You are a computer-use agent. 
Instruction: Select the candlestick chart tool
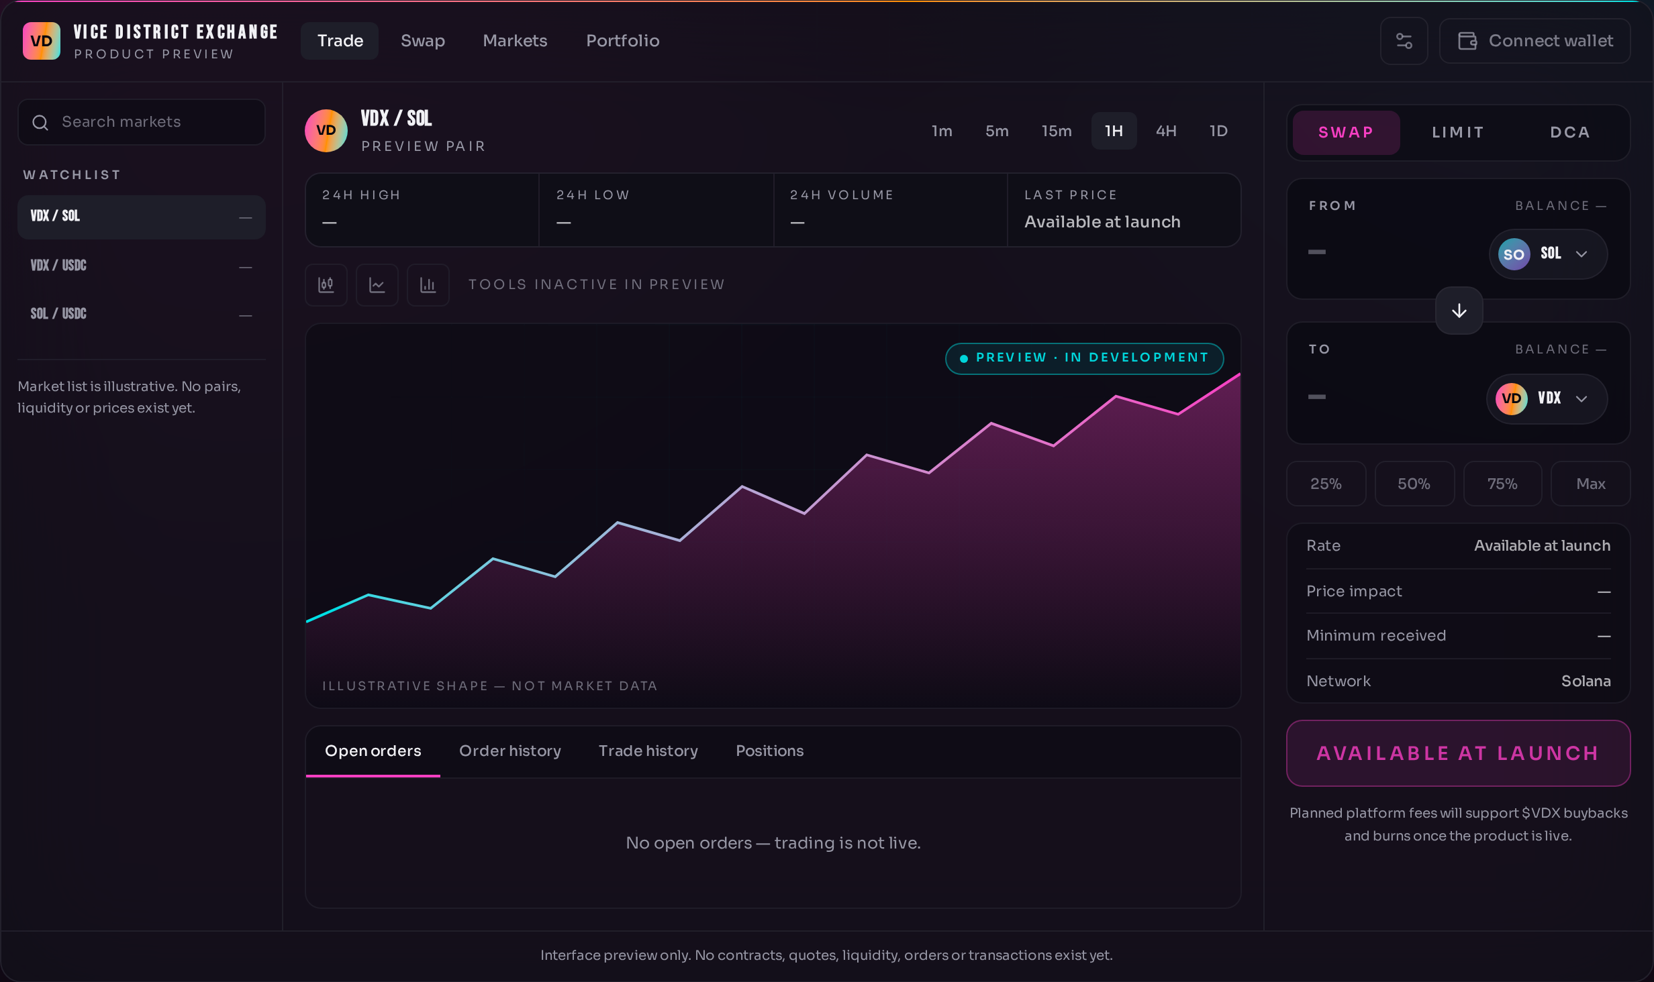[x=326, y=285]
